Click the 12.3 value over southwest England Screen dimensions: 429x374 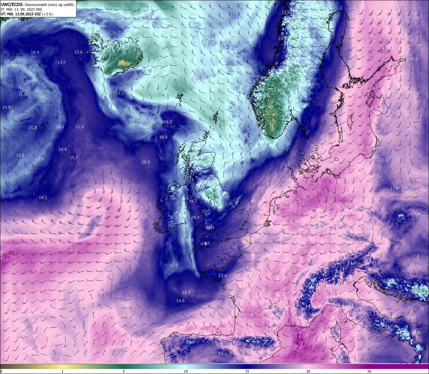pos(210,227)
